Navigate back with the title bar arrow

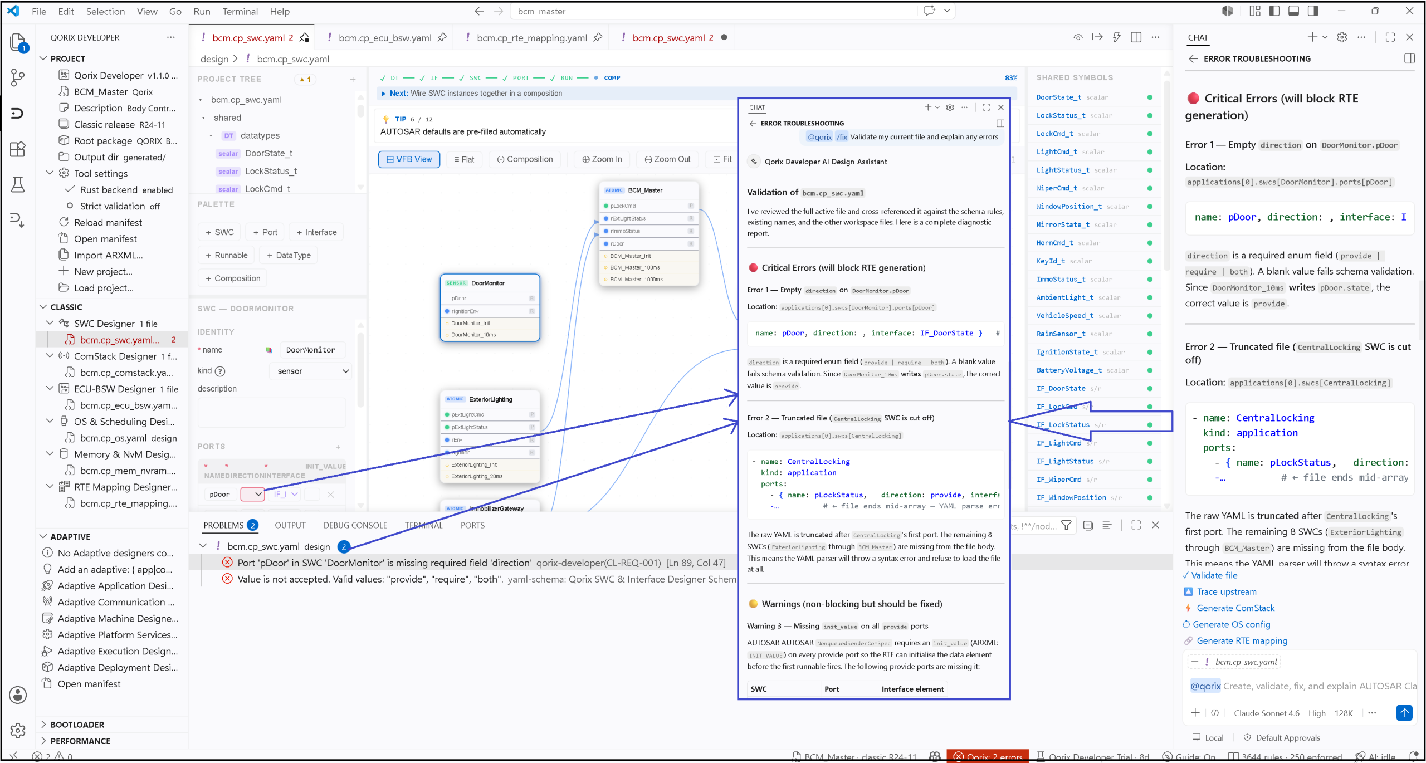479,11
